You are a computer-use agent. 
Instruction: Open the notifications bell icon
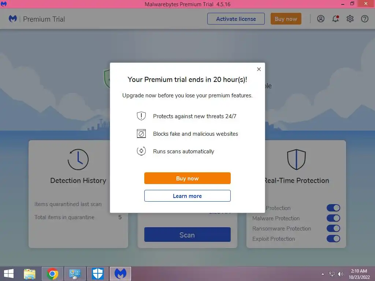coord(335,19)
